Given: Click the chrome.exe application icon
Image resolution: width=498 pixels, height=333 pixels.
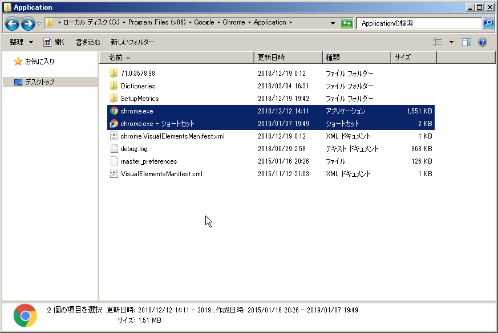Looking at the screenshot, I should click(114, 111).
